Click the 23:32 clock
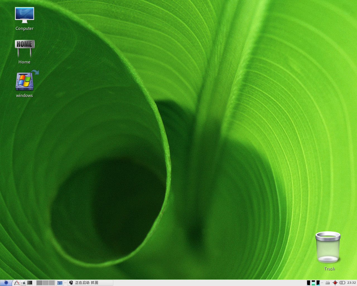The width and height of the screenshot is (357, 286). (352, 283)
